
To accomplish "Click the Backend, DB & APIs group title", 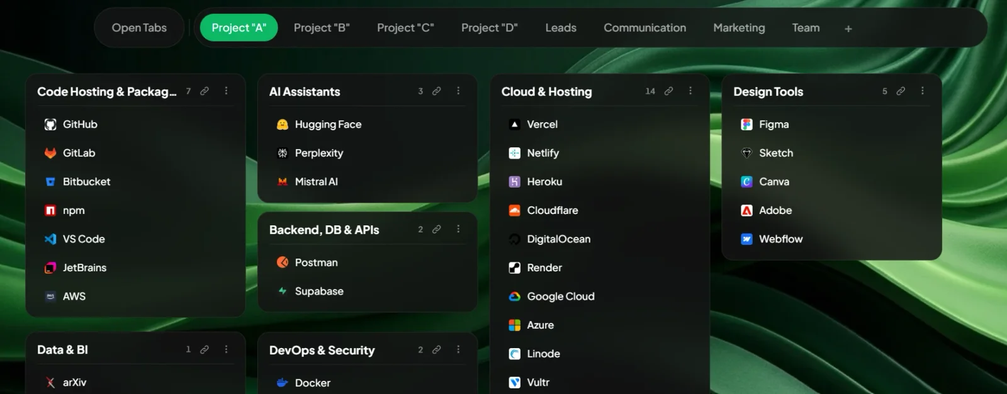I will click(324, 230).
